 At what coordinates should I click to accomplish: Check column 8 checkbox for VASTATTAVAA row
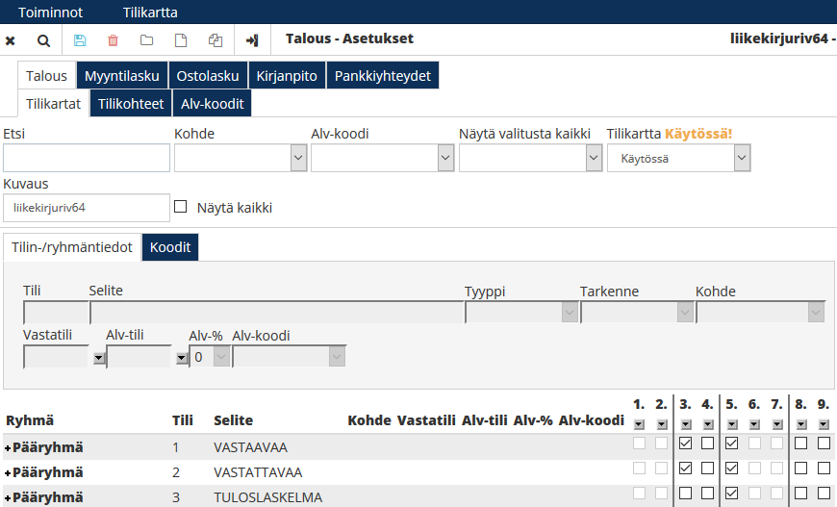coord(800,469)
